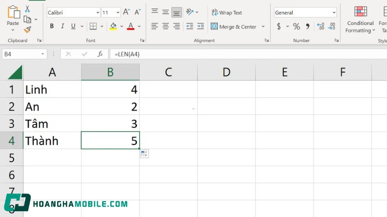The height and width of the screenshot is (217, 387).
Task: Select column F header
Action: pyautogui.click(x=342, y=72)
